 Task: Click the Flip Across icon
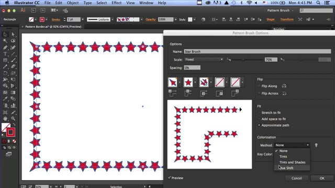point(284,93)
